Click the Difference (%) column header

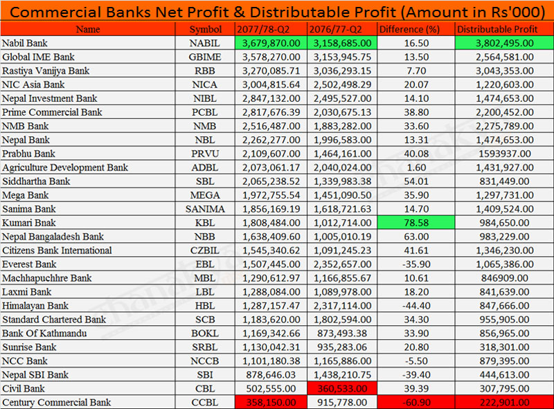[415, 29]
